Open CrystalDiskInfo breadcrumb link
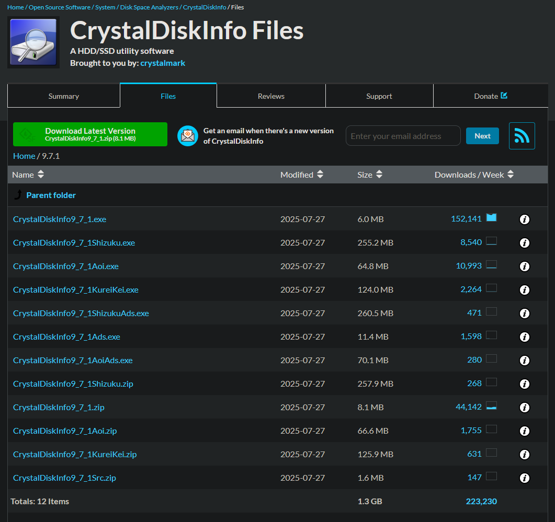 tap(205, 7)
